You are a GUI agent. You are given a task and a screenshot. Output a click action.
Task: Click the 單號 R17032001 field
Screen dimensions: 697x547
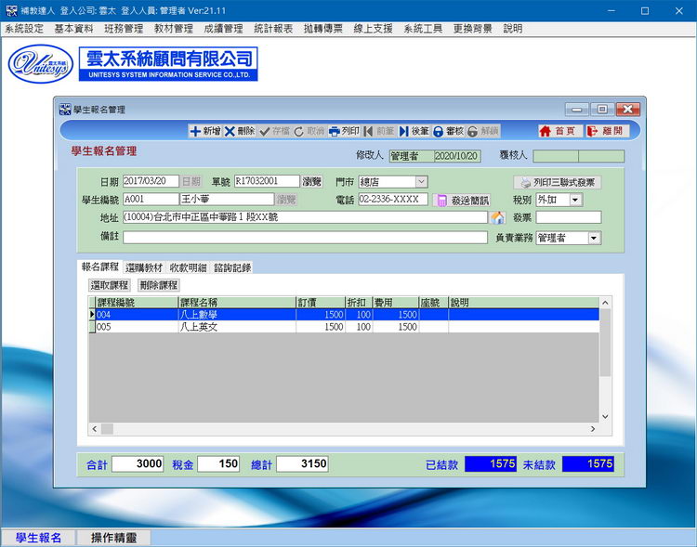point(267,181)
